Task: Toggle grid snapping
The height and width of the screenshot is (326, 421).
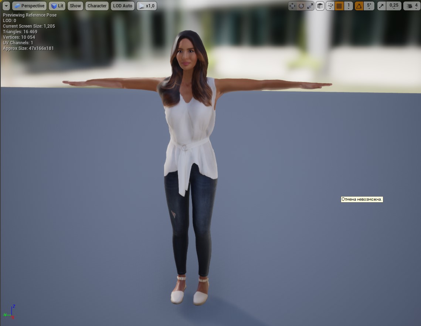Action: pyautogui.click(x=339, y=6)
